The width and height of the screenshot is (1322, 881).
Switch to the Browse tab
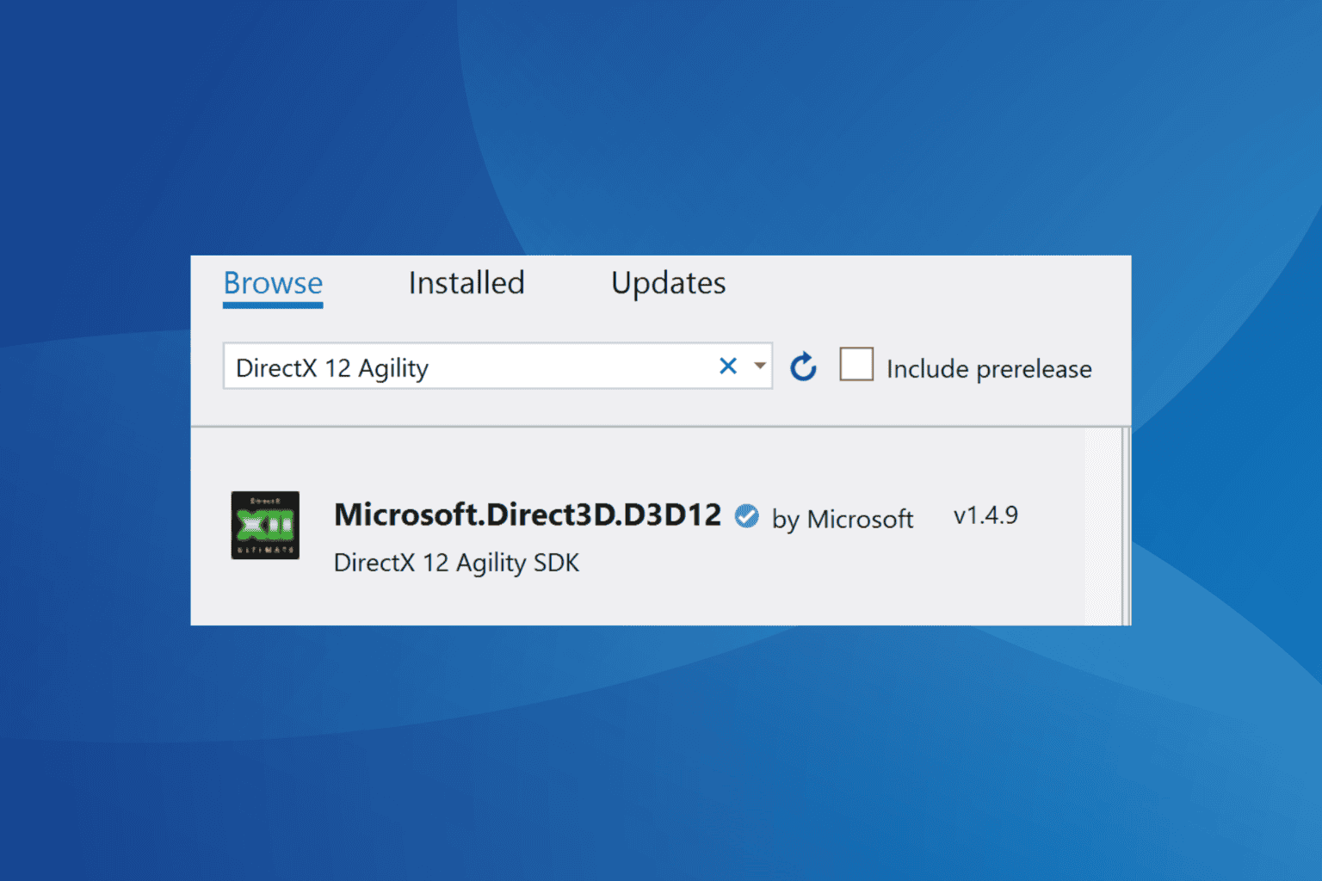click(273, 283)
